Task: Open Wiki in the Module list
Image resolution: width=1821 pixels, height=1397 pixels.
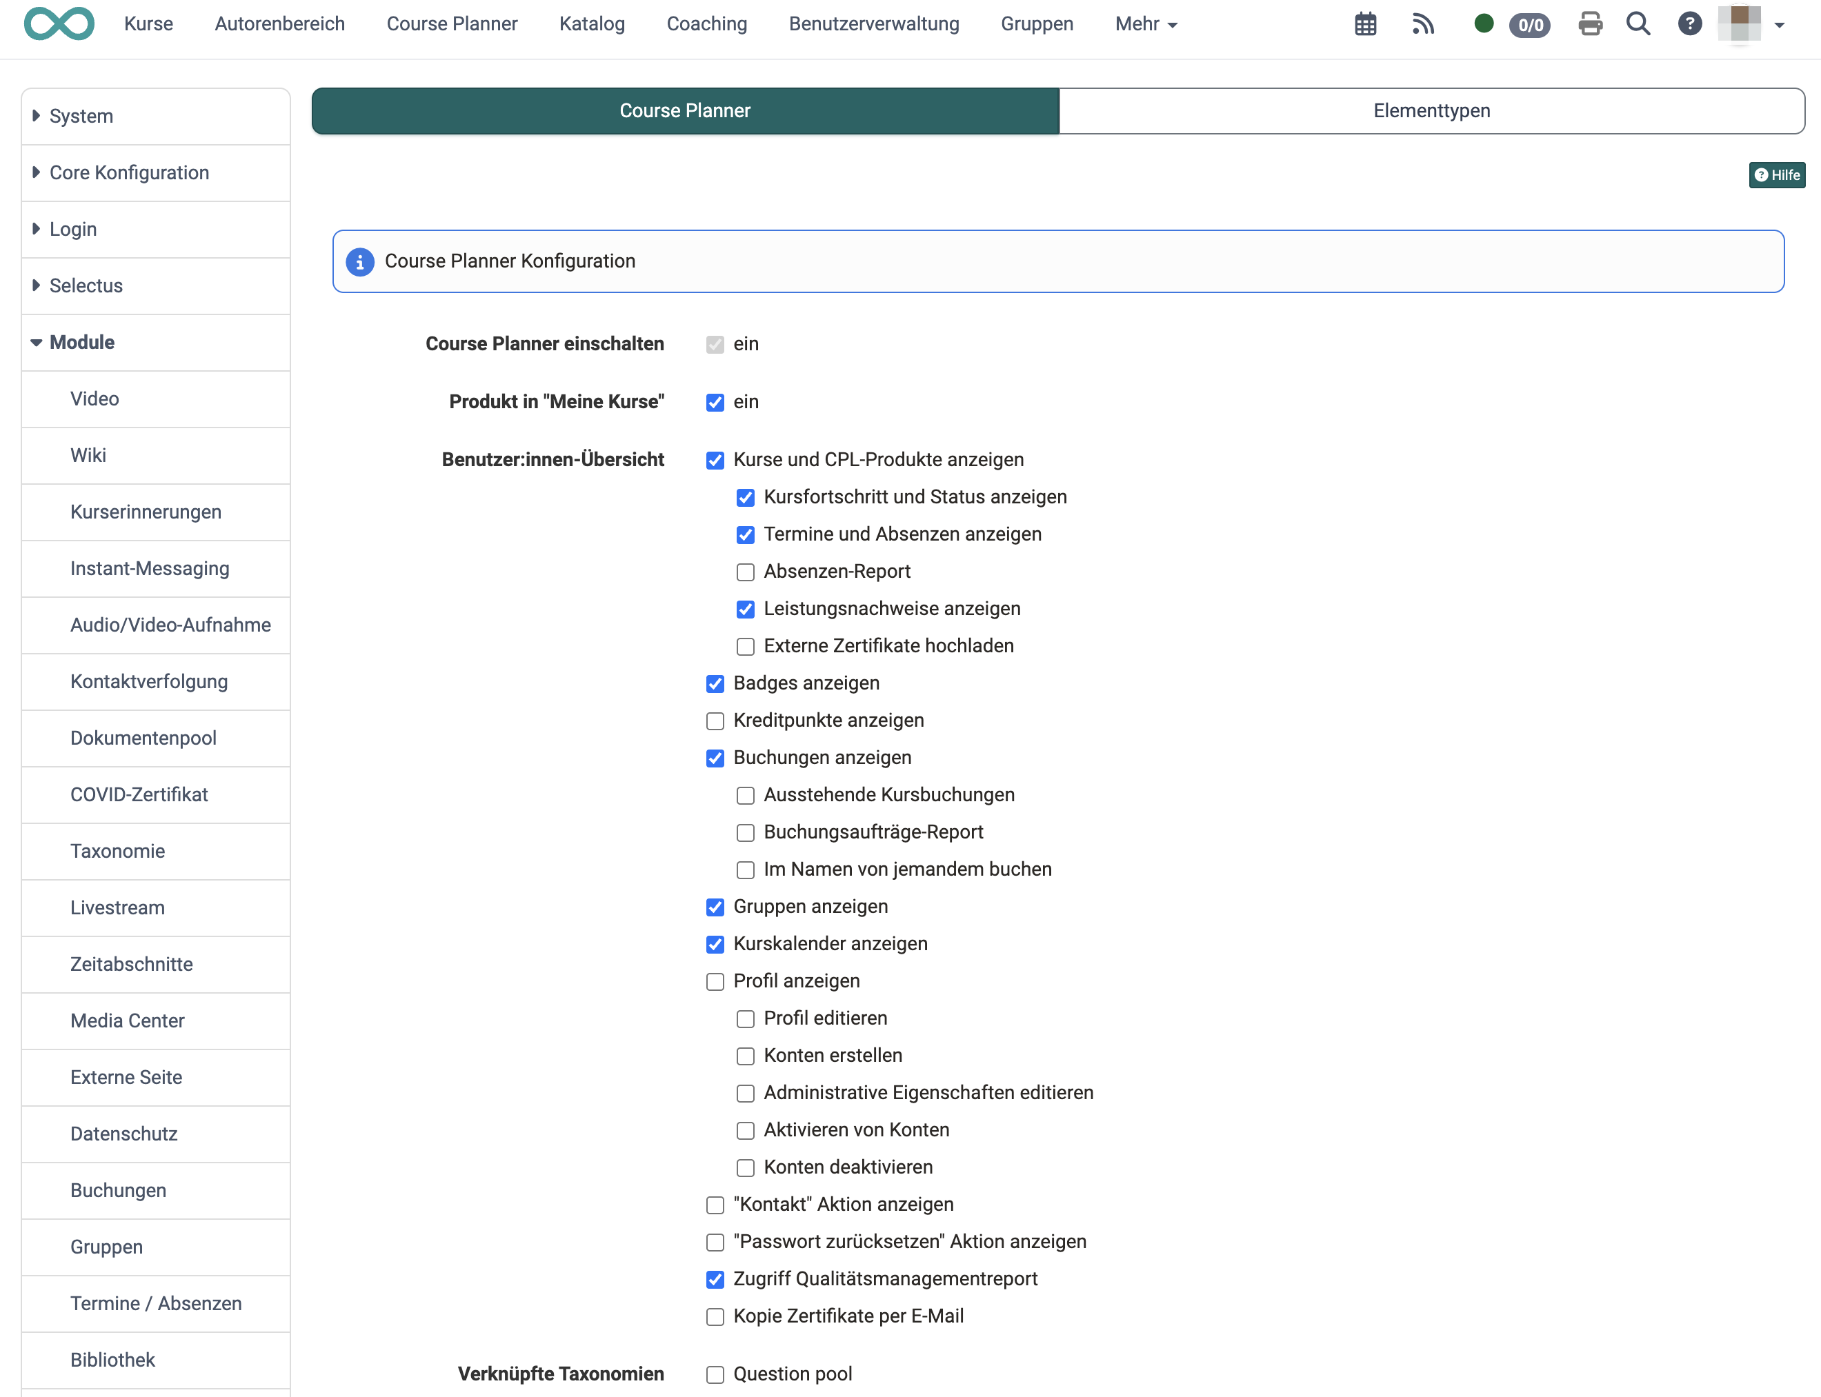Action: point(156,456)
